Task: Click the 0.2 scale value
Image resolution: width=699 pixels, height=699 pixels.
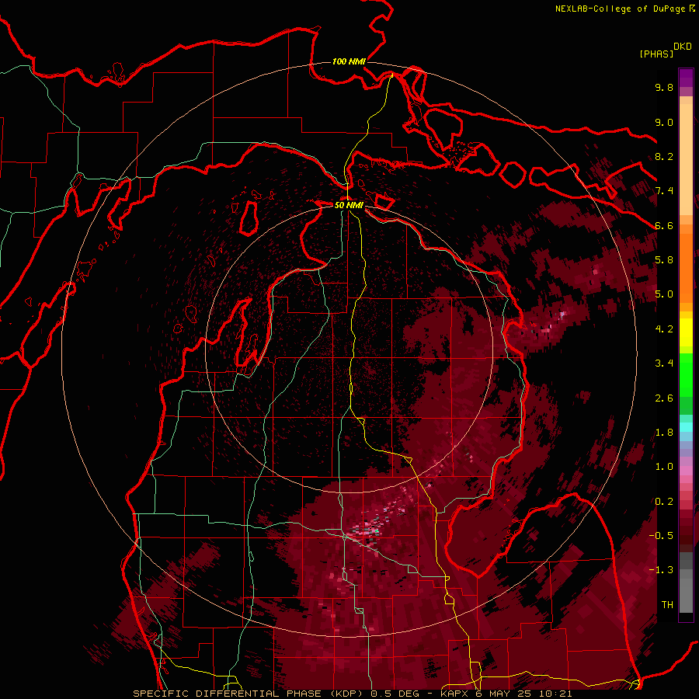Action: (664, 502)
